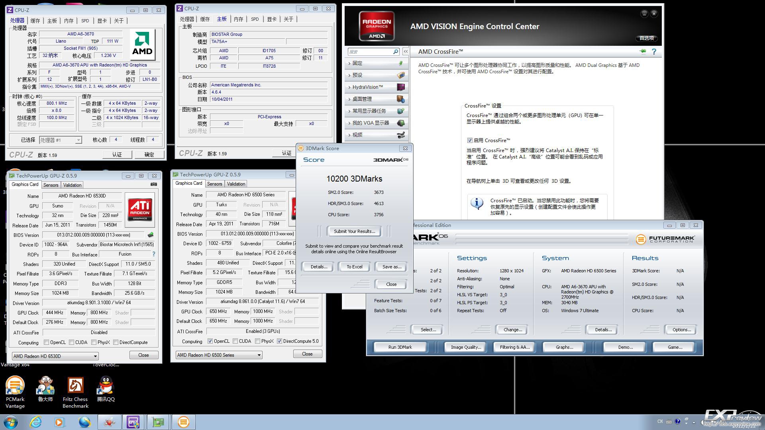This screenshot has width=765, height=430.
Task: Open Fritz Chess Benchmark desktop icon
Action: (75, 392)
